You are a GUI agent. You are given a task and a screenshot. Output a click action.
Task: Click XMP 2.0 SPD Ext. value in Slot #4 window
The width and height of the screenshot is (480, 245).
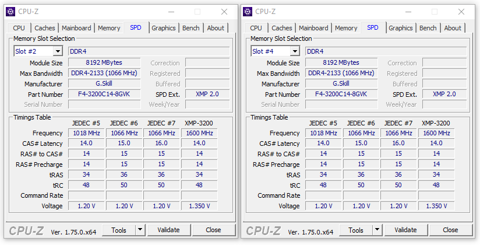coord(444,94)
